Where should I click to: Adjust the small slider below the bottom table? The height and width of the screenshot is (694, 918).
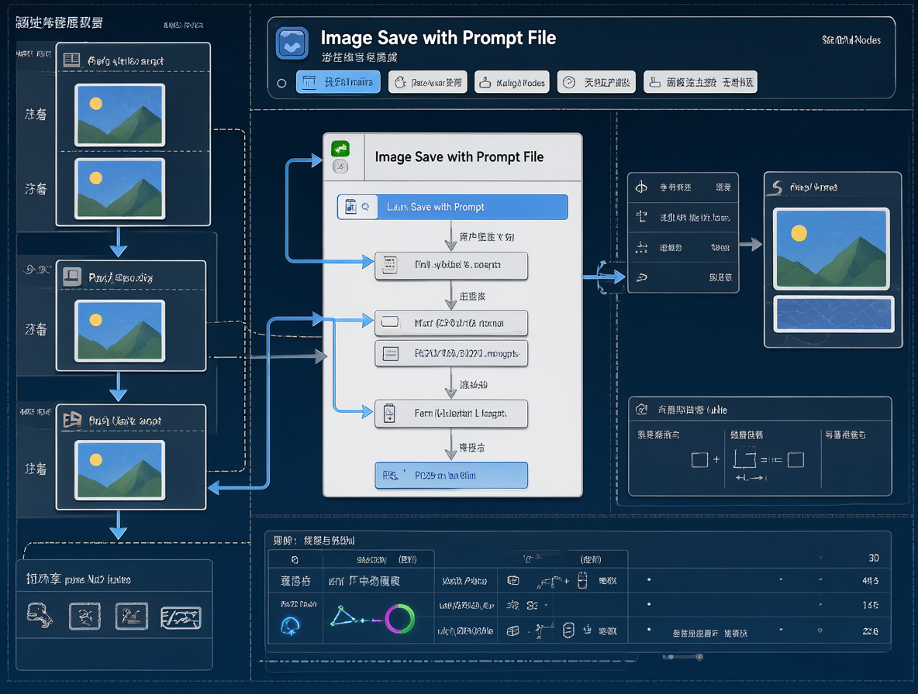click(x=682, y=657)
